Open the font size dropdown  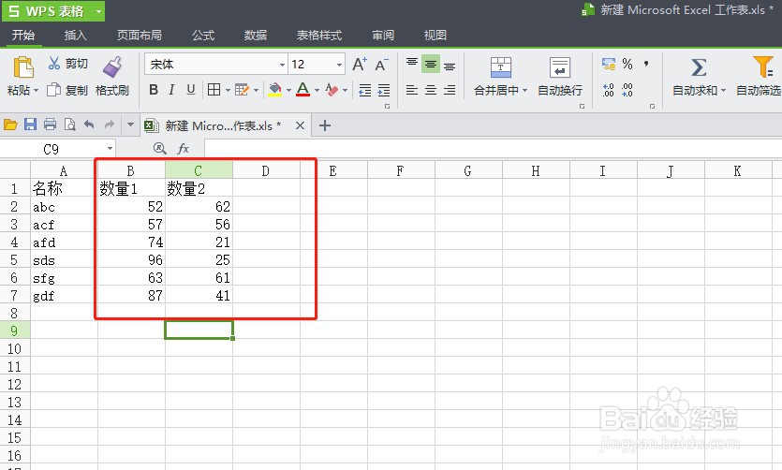[x=339, y=65]
